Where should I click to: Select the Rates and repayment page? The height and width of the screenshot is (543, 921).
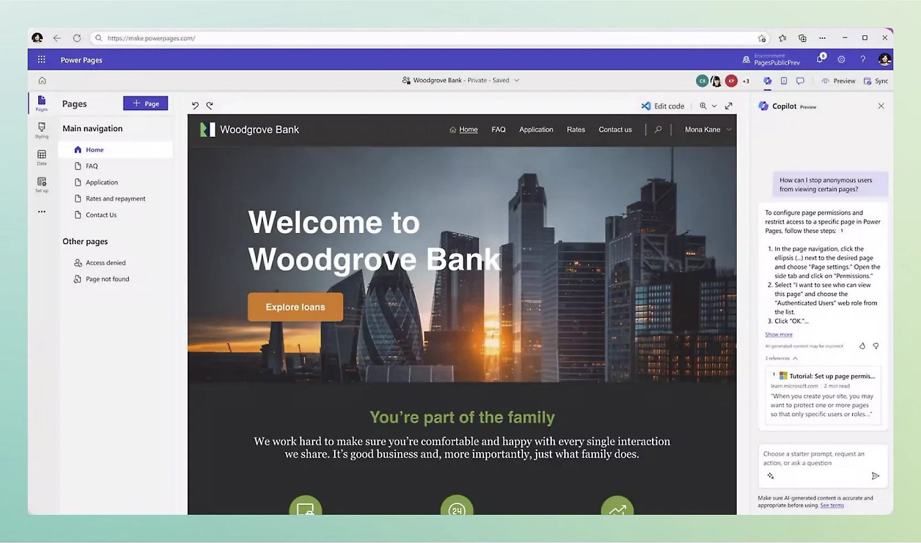tap(115, 199)
